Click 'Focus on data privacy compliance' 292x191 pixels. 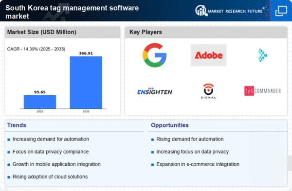51,152
